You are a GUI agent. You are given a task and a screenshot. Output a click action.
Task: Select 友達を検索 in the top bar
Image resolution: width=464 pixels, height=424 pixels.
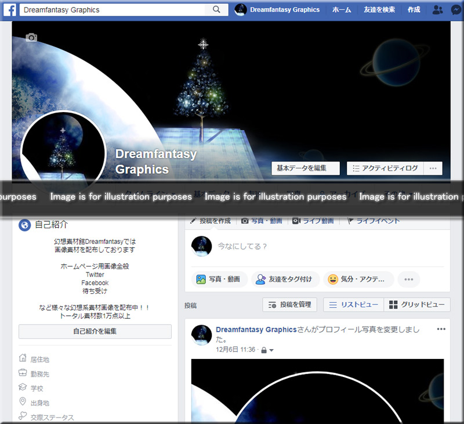(379, 10)
